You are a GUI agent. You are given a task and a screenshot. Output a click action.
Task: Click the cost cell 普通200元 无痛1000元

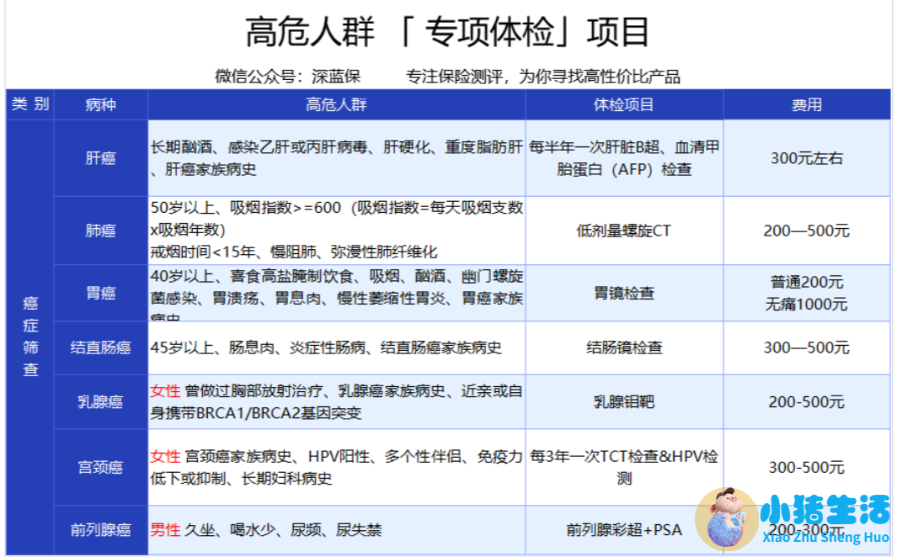click(807, 293)
